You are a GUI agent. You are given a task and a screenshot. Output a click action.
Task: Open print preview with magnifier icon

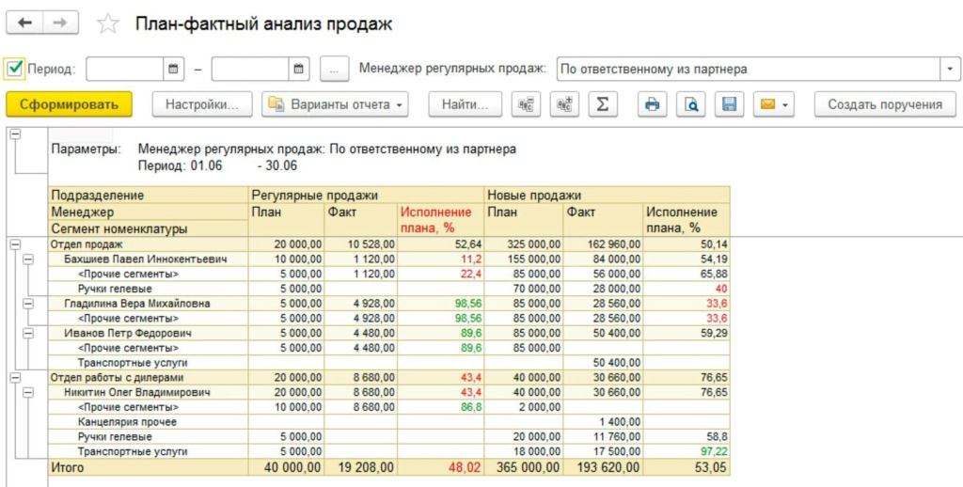[x=691, y=104]
